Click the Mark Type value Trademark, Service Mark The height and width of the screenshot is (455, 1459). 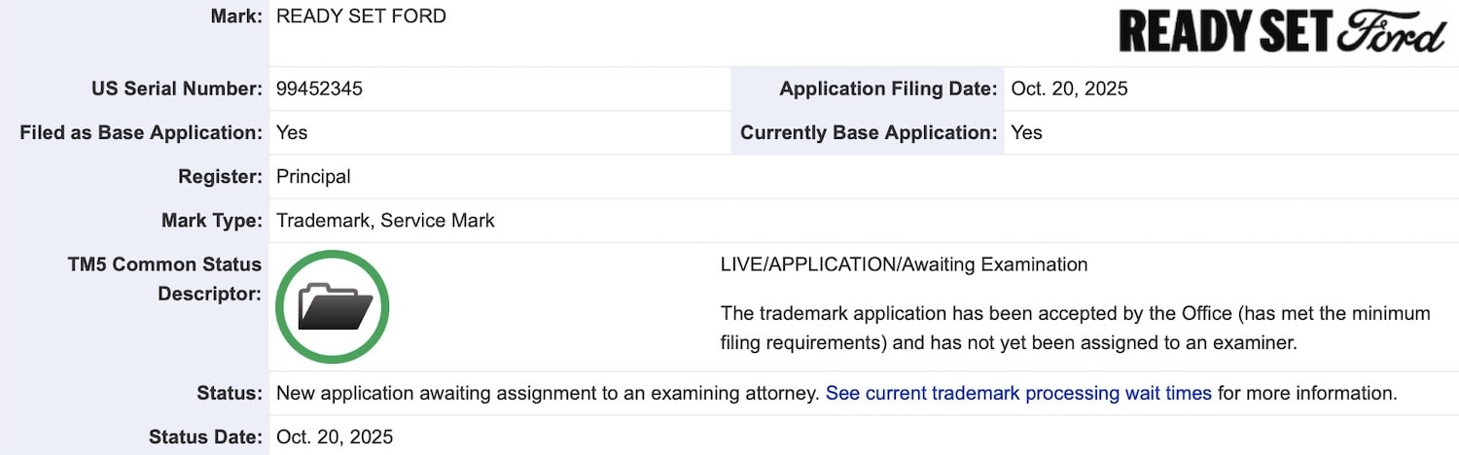pos(385,221)
